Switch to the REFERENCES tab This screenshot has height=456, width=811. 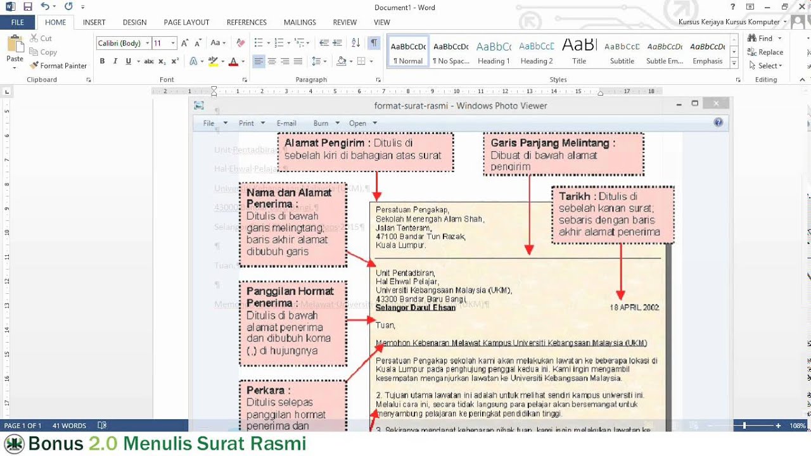pos(246,22)
